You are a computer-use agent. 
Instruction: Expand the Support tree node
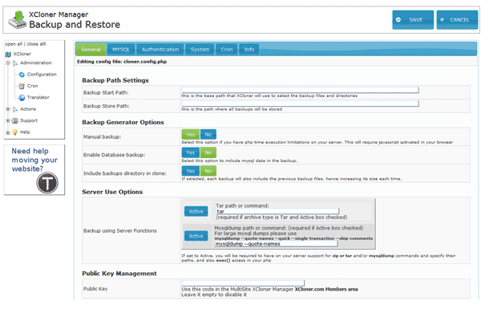6,120
